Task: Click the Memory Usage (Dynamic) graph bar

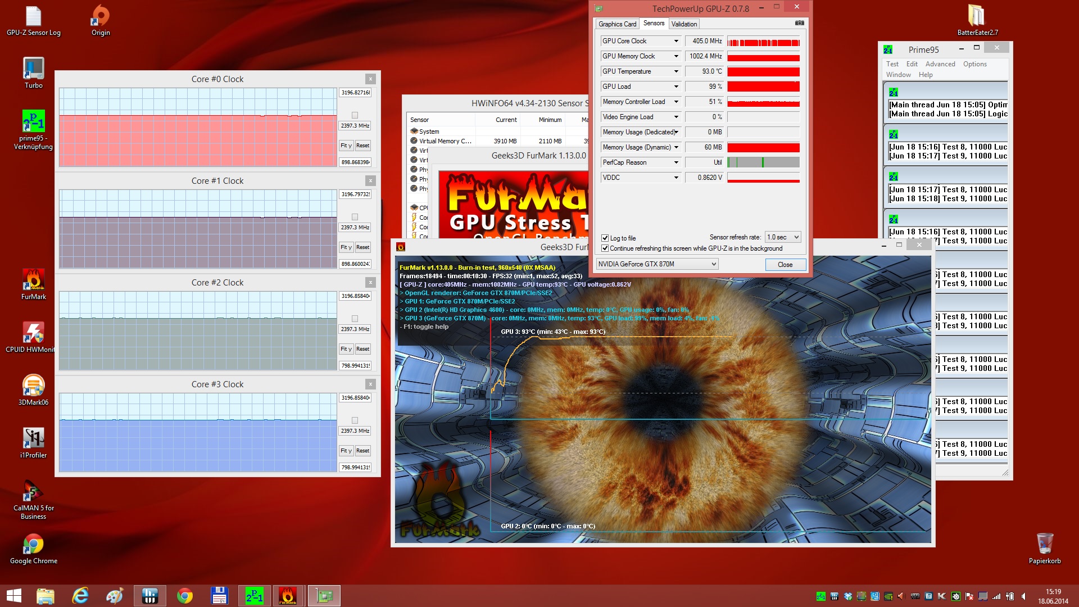Action: 763,147
